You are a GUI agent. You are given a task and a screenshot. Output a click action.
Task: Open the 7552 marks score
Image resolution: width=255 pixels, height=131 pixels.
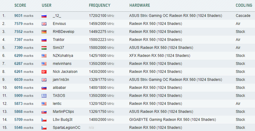[x=24, y=32]
